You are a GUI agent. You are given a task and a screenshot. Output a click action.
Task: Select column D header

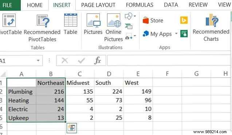click(x=109, y=74)
